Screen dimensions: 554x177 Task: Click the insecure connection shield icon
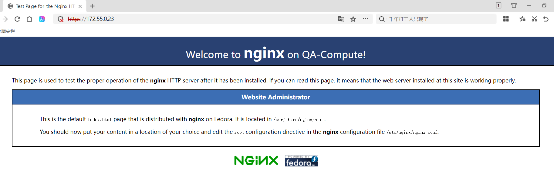[x=61, y=19]
